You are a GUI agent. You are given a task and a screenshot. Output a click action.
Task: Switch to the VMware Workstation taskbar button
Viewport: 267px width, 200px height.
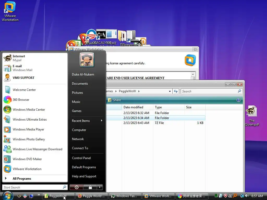[x=158, y=196]
